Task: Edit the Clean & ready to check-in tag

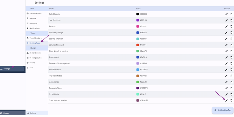Action: pos(226,51)
